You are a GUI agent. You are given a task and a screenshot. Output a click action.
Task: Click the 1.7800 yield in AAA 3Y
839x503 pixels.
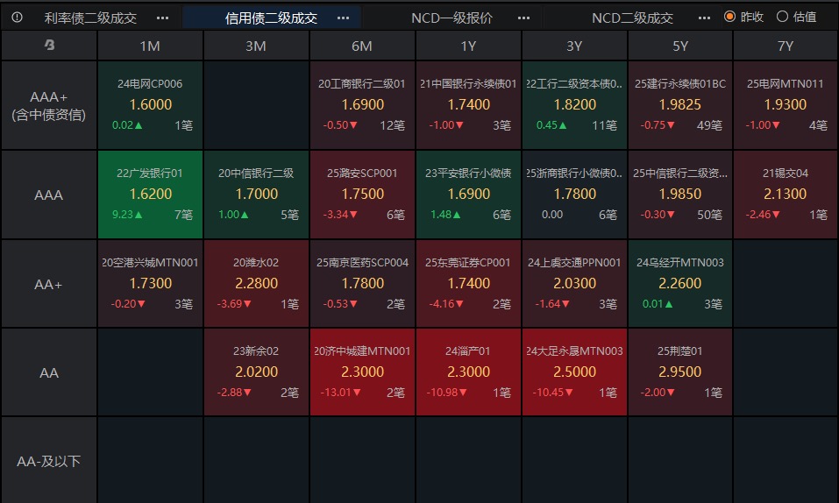coord(574,194)
